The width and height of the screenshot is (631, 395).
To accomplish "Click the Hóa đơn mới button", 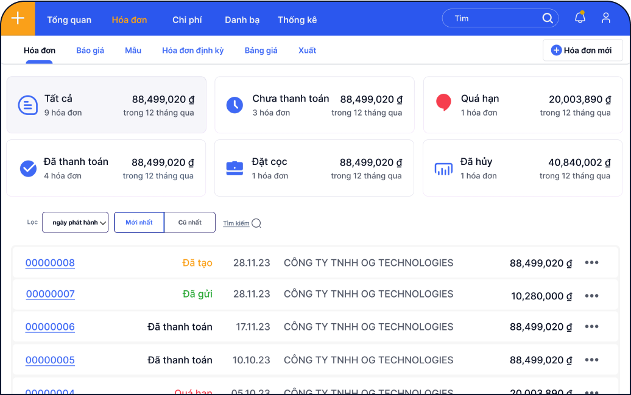I will coord(582,51).
